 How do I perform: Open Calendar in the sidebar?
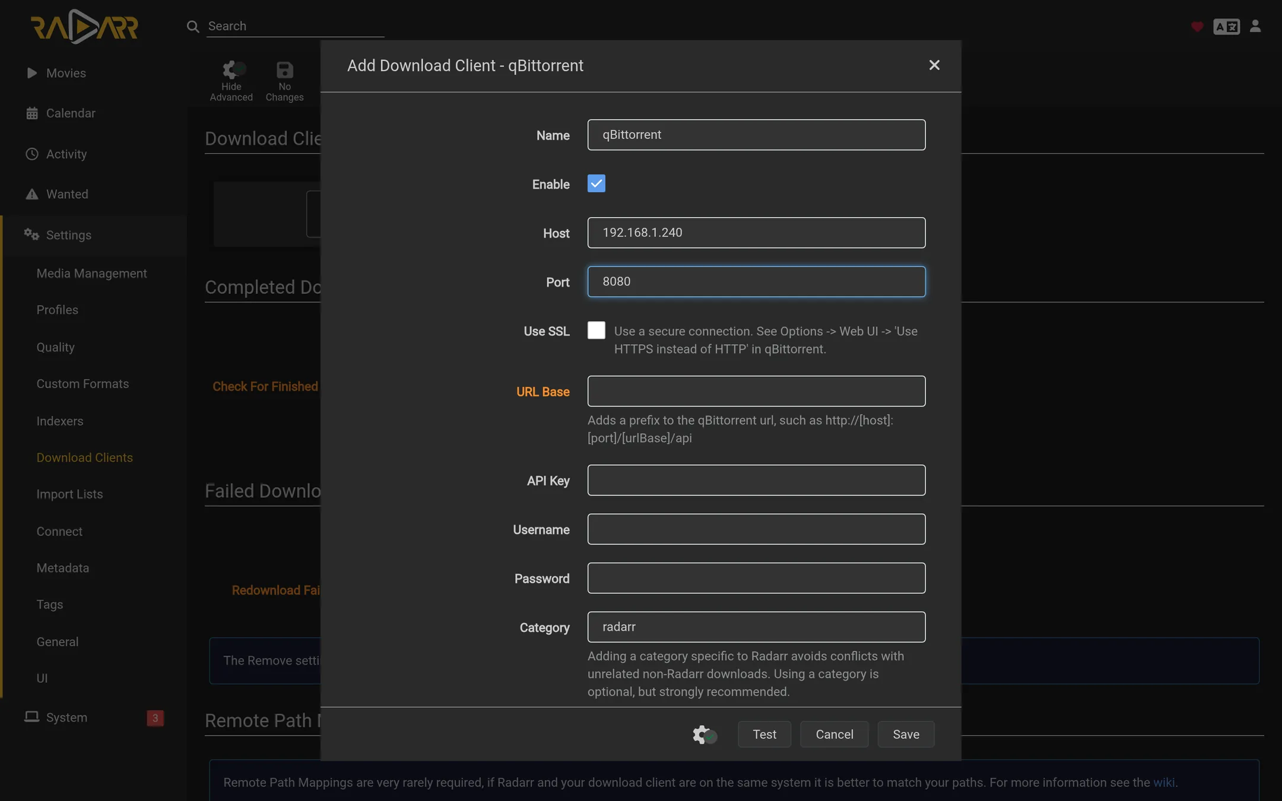pos(71,113)
